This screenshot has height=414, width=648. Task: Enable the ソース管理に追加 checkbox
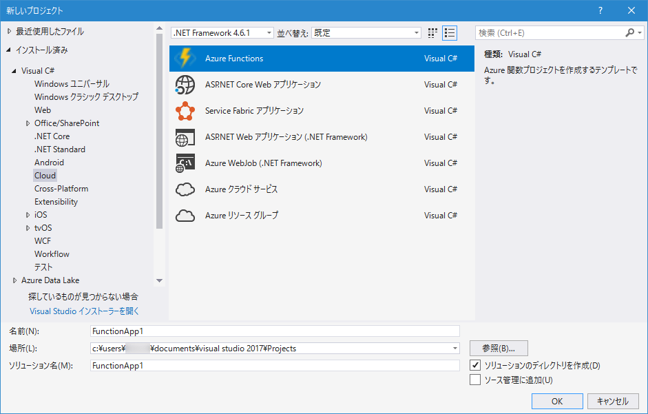(x=476, y=380)
